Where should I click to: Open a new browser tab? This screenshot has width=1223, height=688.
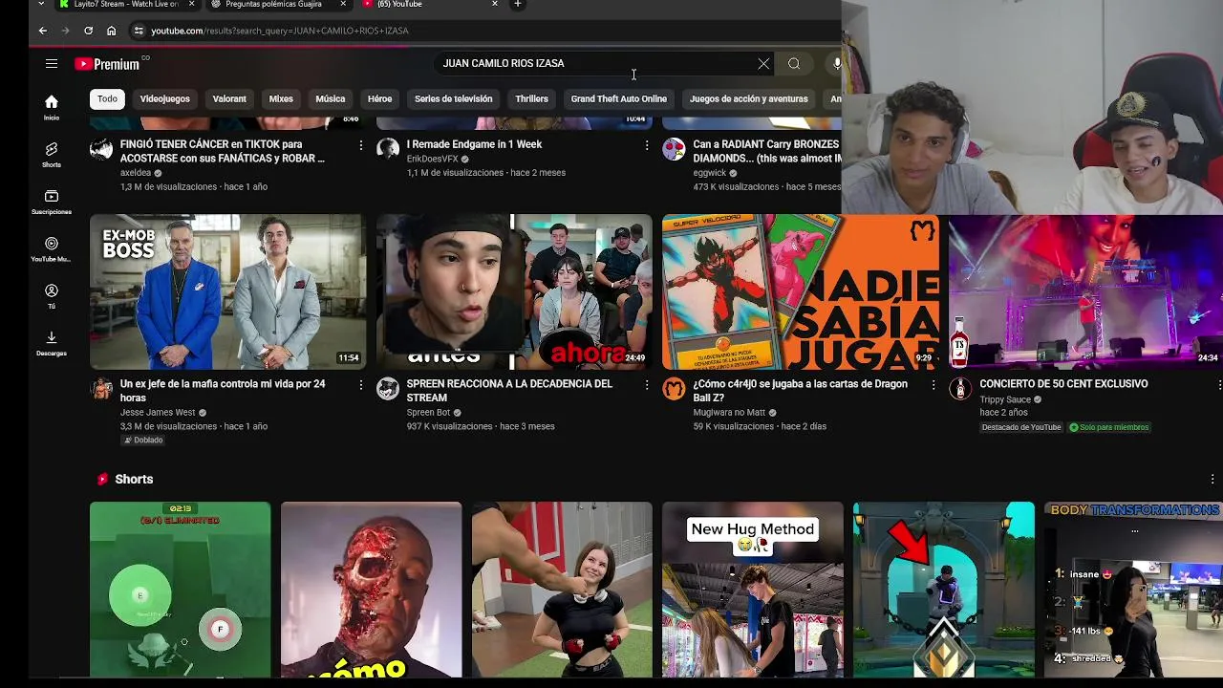(x=517, y=4)
